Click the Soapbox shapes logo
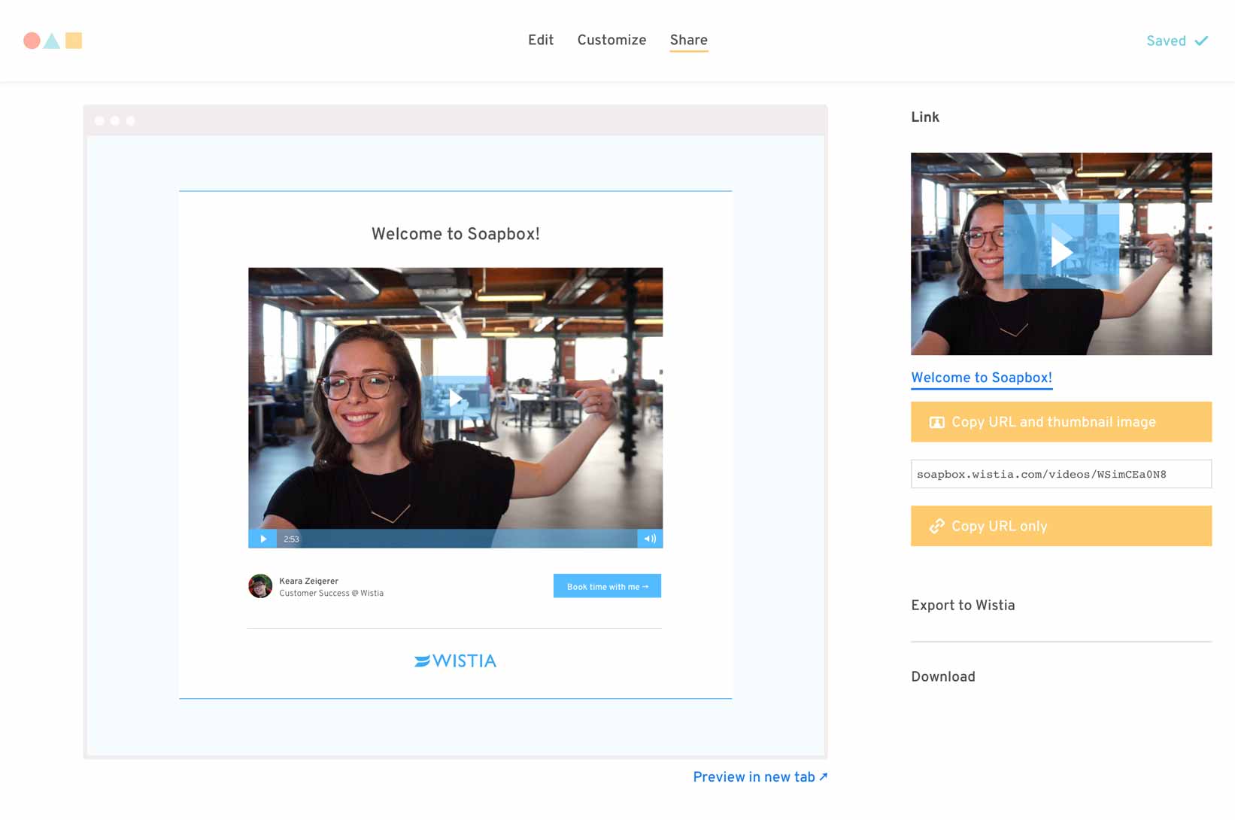The image size is (1235, 820). point(53,41)
